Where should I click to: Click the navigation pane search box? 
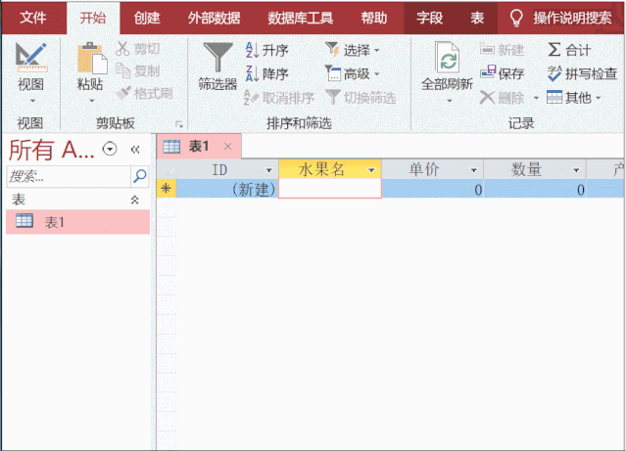point(67,176)
